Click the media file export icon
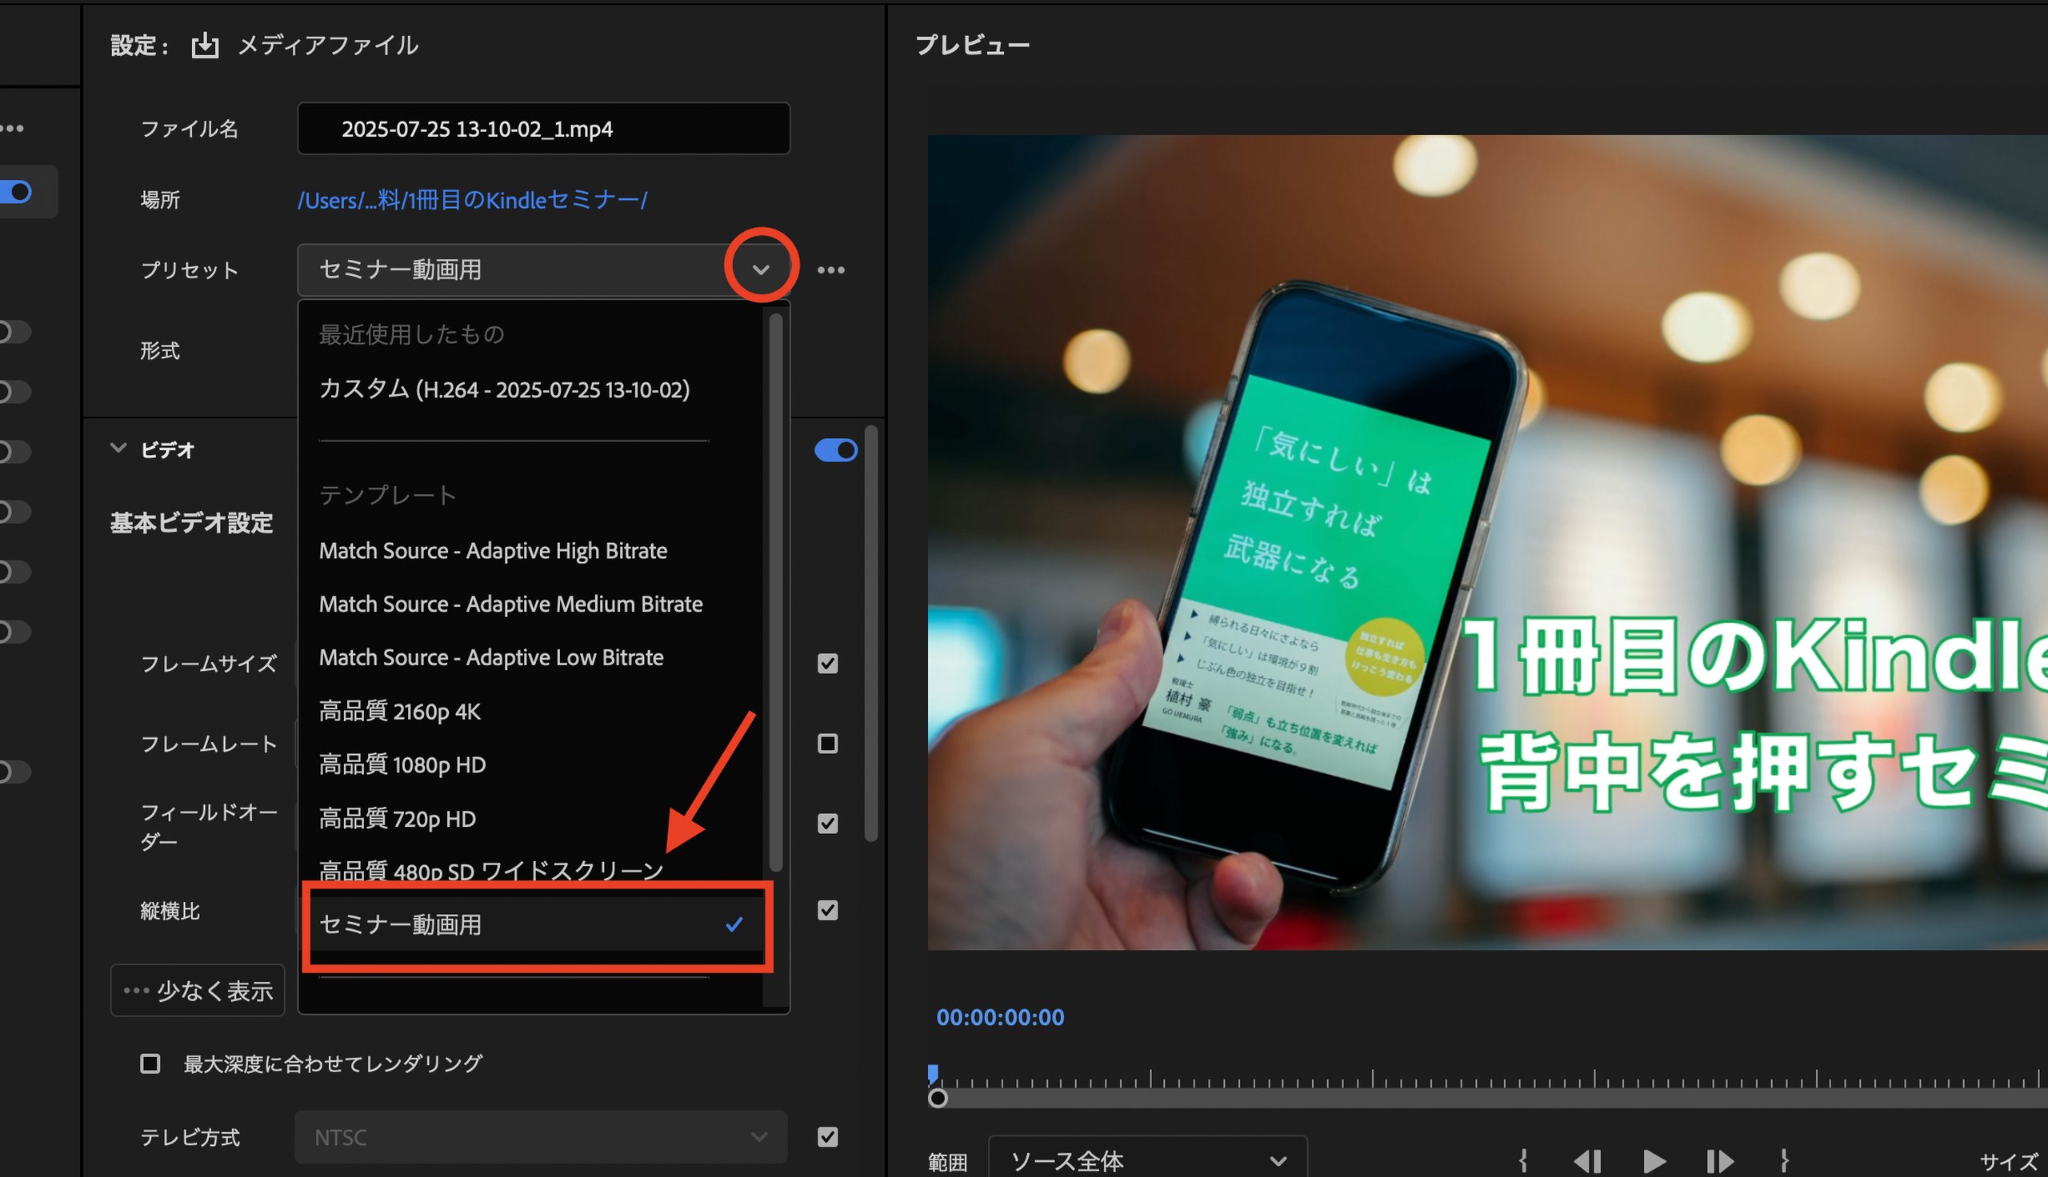 tap(205, 46)
